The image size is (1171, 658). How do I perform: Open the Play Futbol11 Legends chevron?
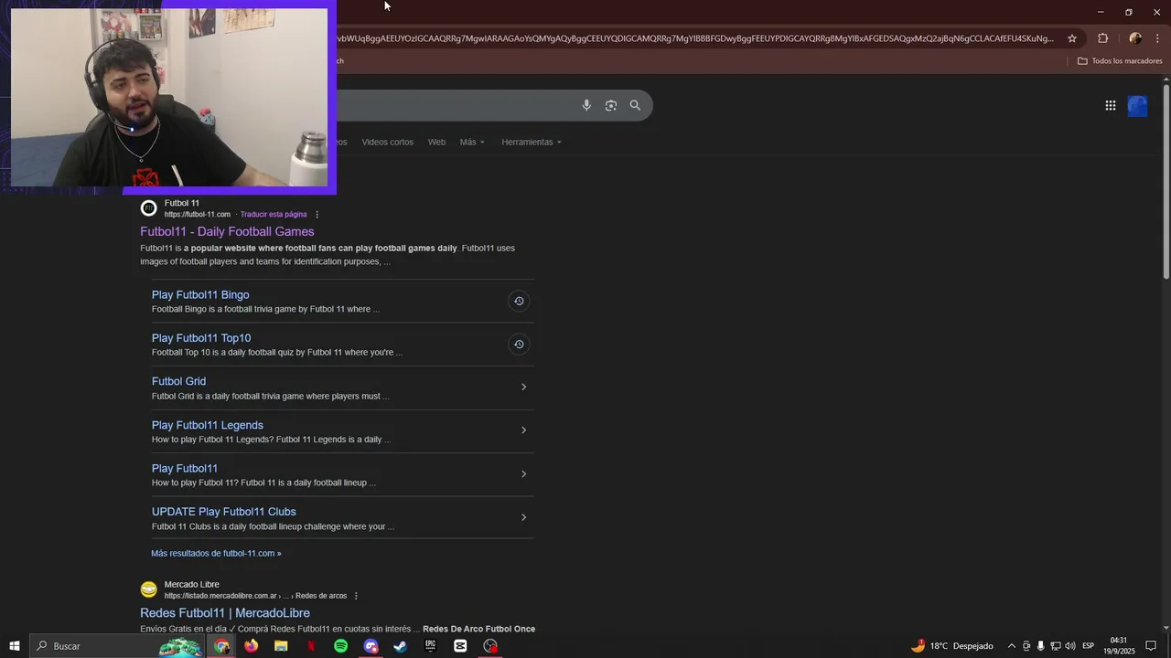pos(523,430)
